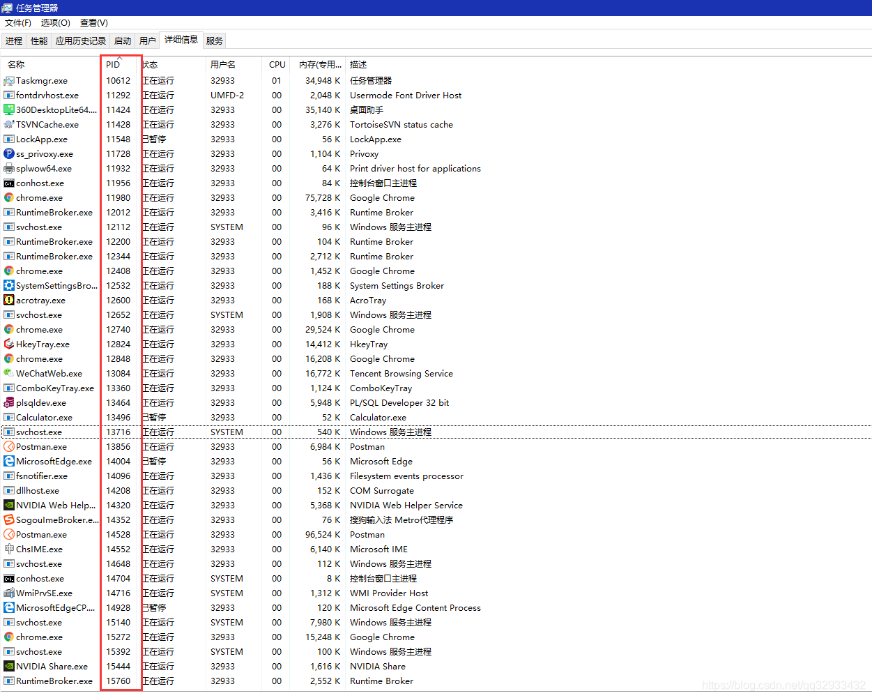This screenshot has height=698, width=872.
Task: Select the LockApp.exe process name
Action: click(42, 139)
